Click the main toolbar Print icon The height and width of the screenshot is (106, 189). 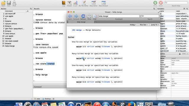coord(14,3)
